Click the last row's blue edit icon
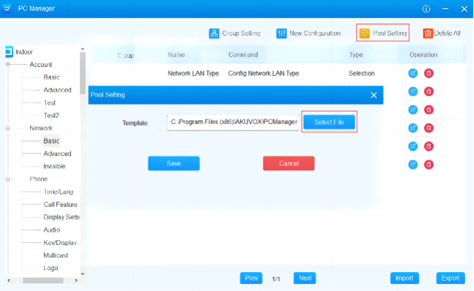 click(413, 164)
